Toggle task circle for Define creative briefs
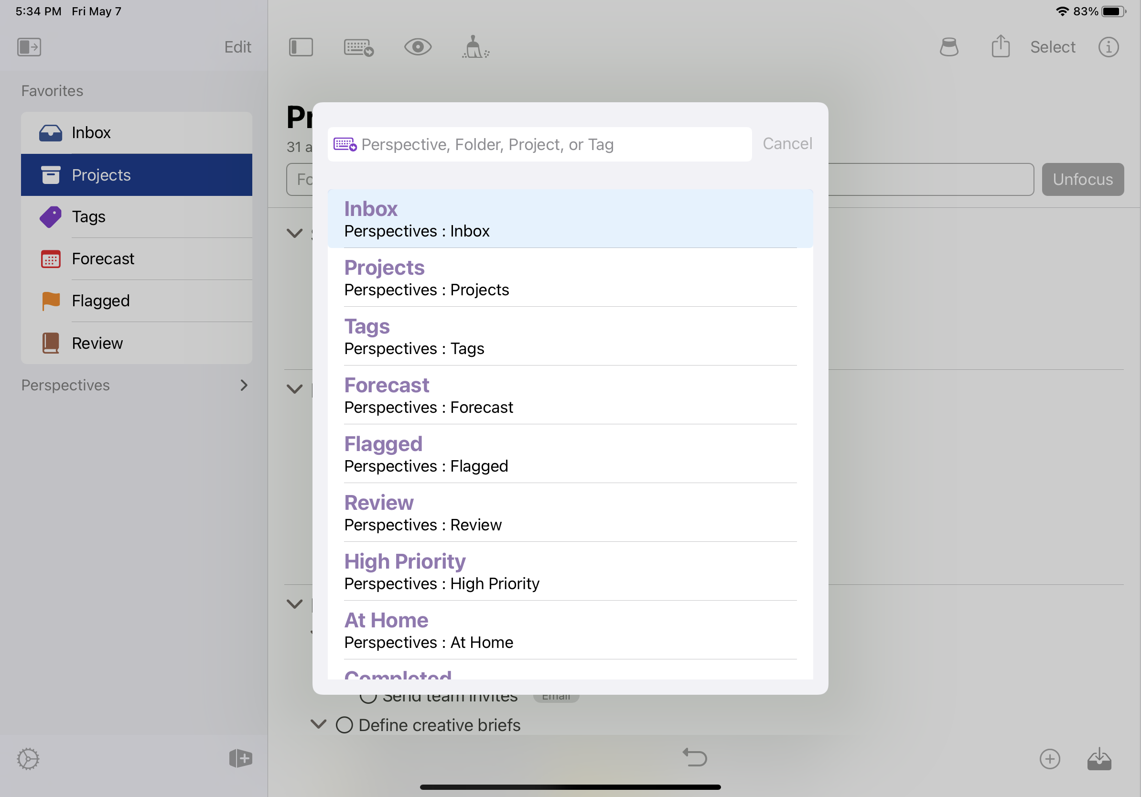This screenshot has width=1141, height=797. coord(344,724)
